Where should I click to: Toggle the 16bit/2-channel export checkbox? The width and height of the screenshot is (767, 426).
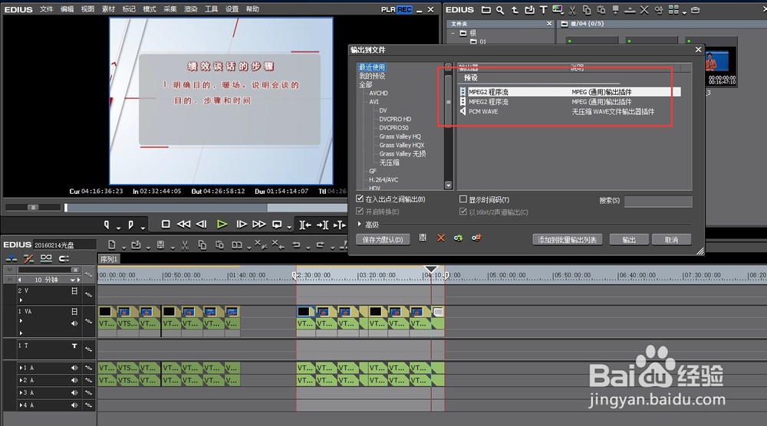[x=463, y=211]
